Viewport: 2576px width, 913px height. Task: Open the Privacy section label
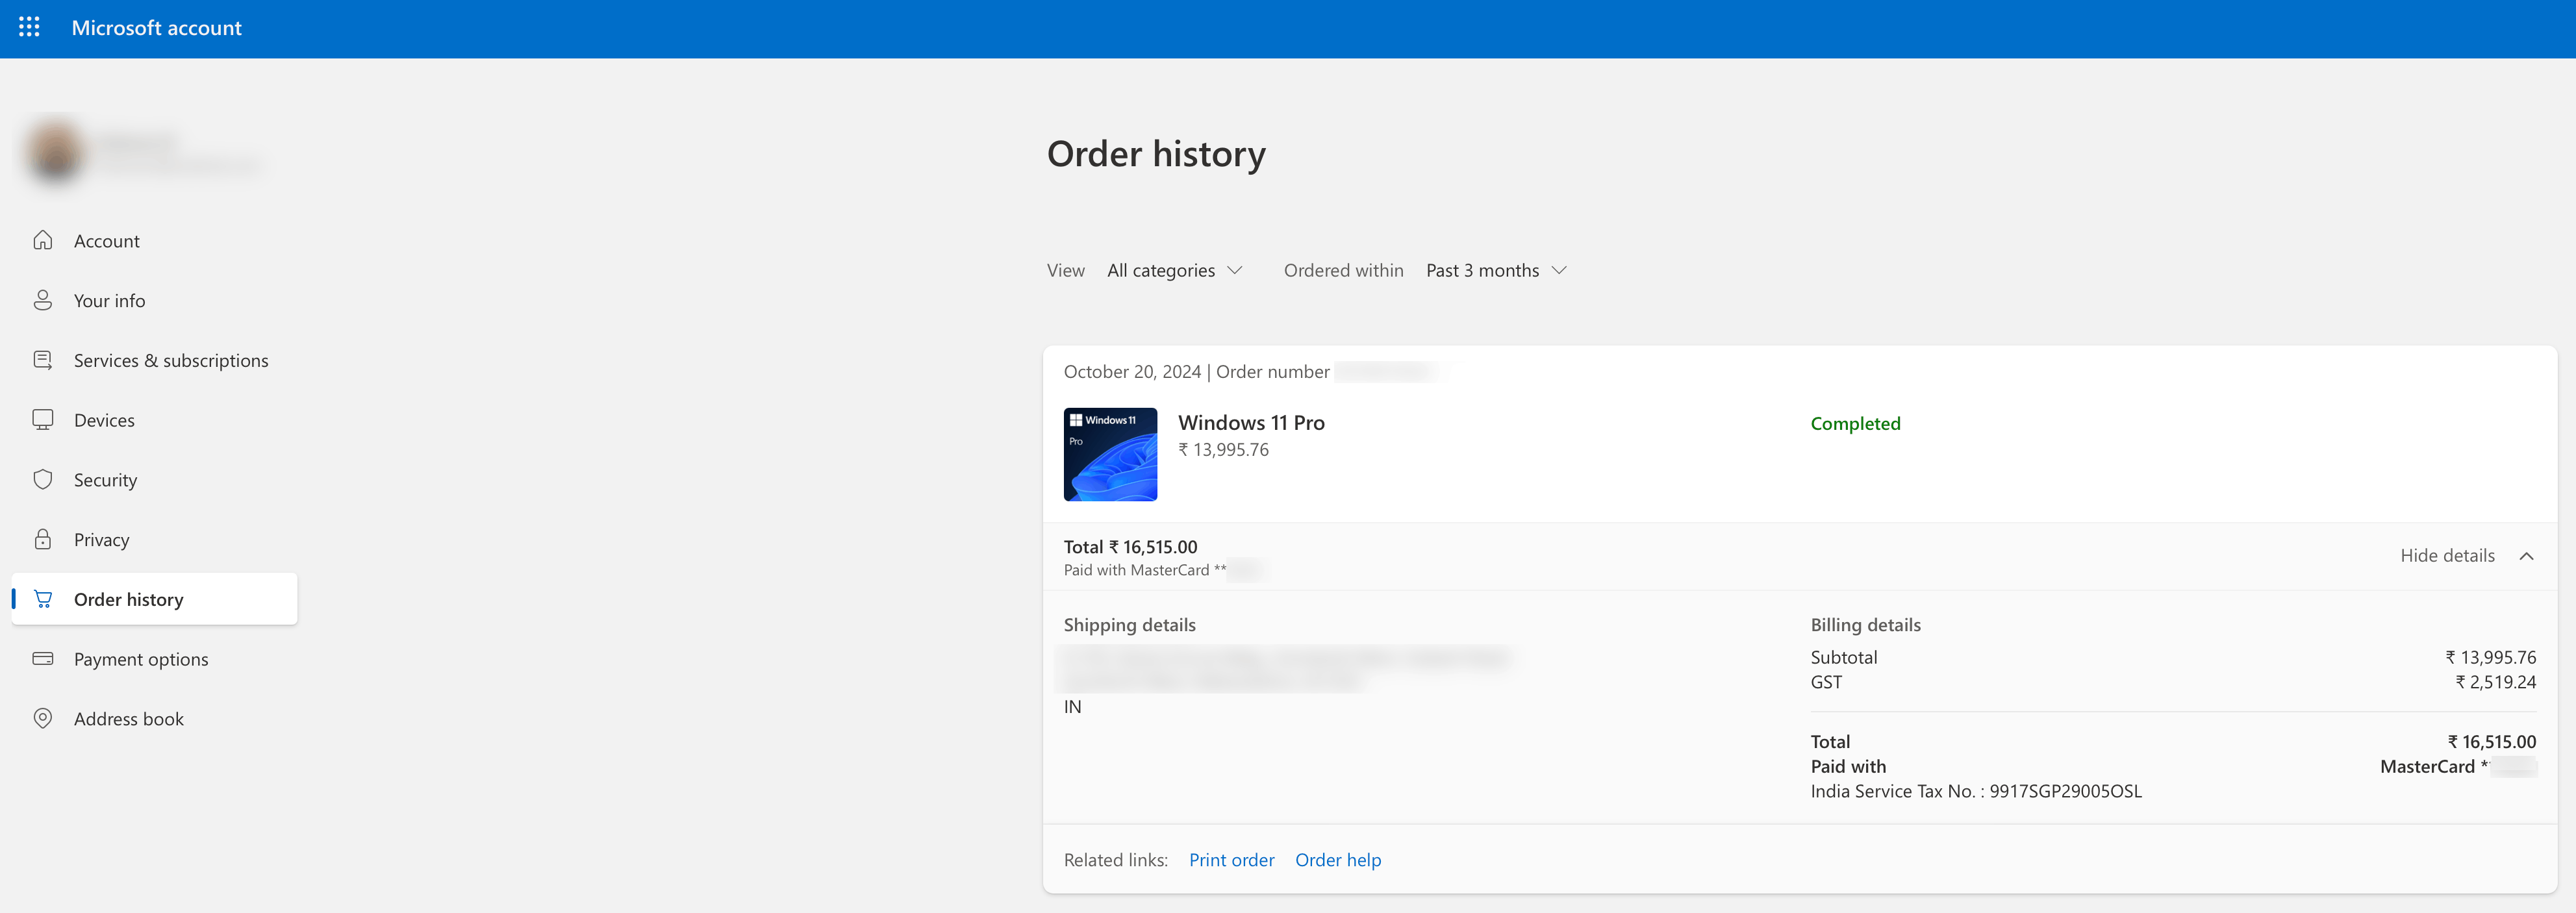click(102, 540)
